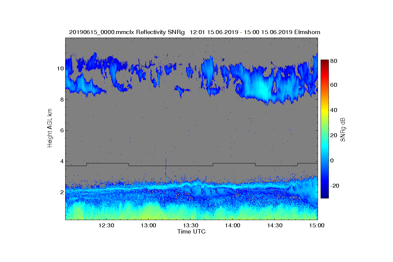The width and height of the screenshot is (393, 262).
Task: Click the 2 km height tick label
Action: [61, 192]
